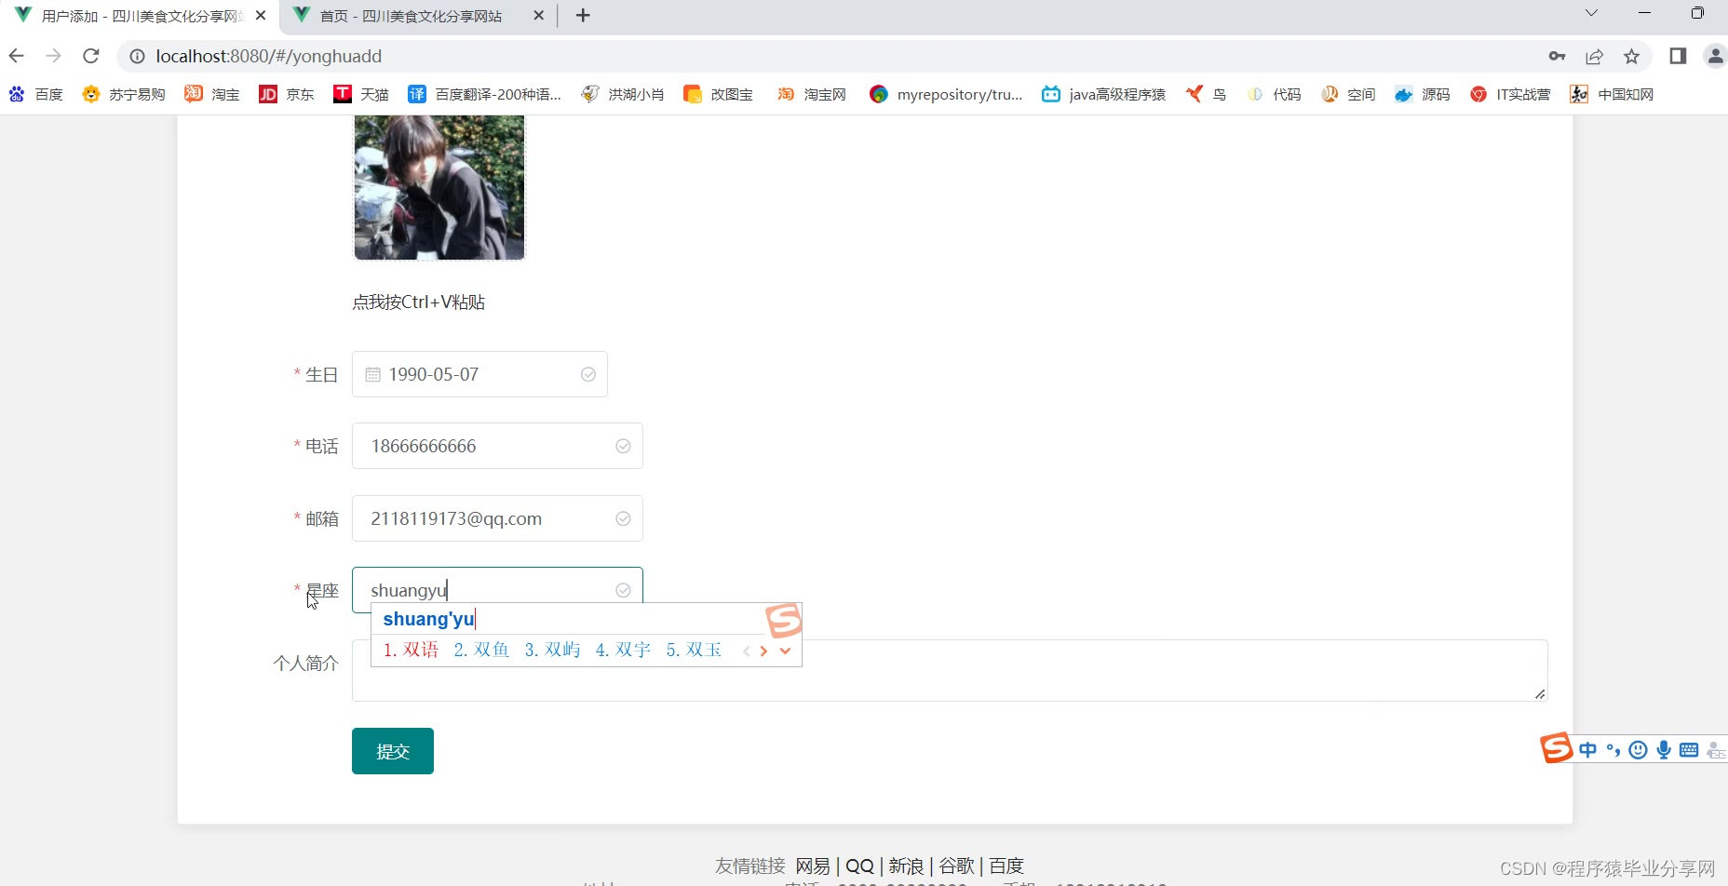This screenshot has width=1728, height=886.
Task: Open the 改图宝 bookmark
Action: click(x=718, y=94)
